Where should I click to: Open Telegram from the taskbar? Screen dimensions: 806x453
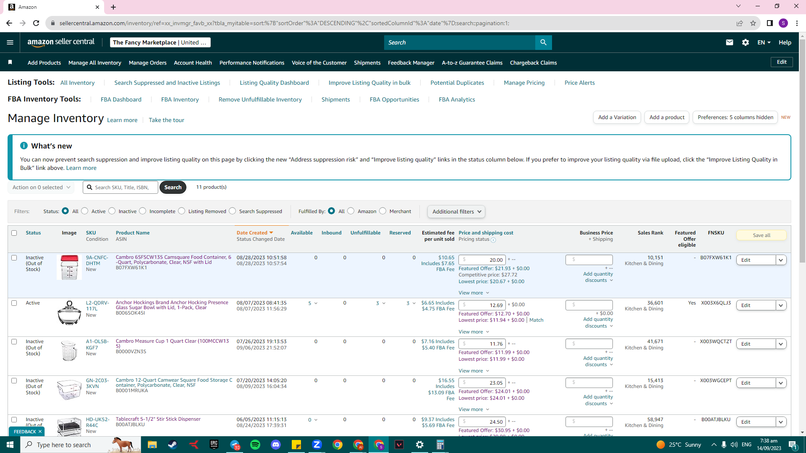pos(235,445)
